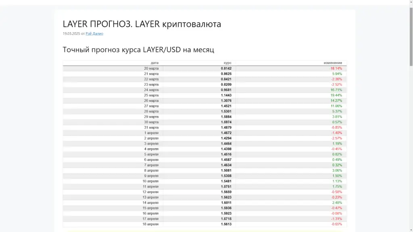Screen dimensions: 413x232
Task: Select the rate value 1.1443
Action: click(x=226, y=95)
